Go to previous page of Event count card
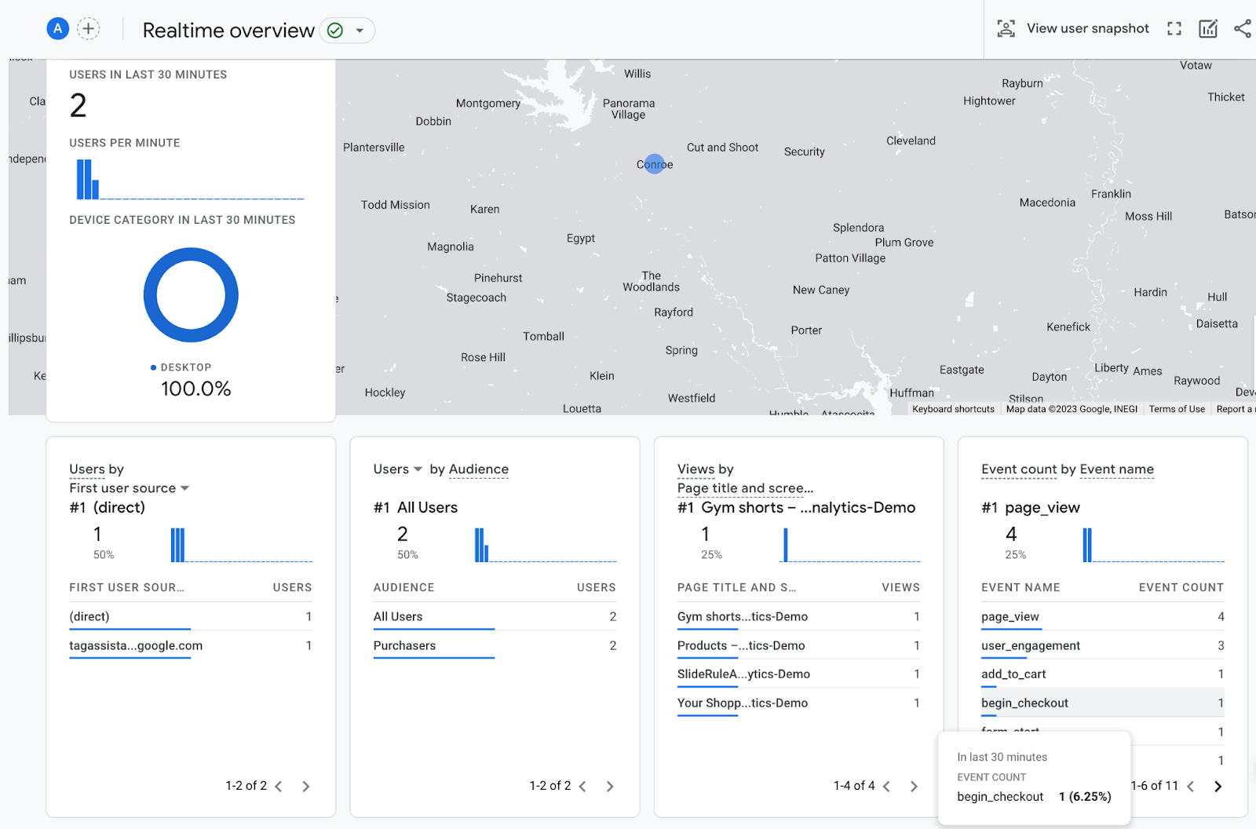 1191,786
